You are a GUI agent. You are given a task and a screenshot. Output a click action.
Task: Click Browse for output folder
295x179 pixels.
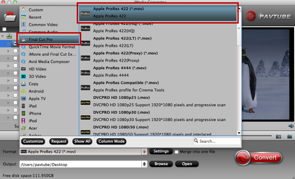[x=161, y=164]
